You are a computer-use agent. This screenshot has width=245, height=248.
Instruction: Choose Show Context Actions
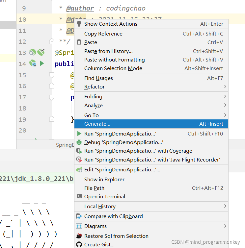(x=151, y=24)
